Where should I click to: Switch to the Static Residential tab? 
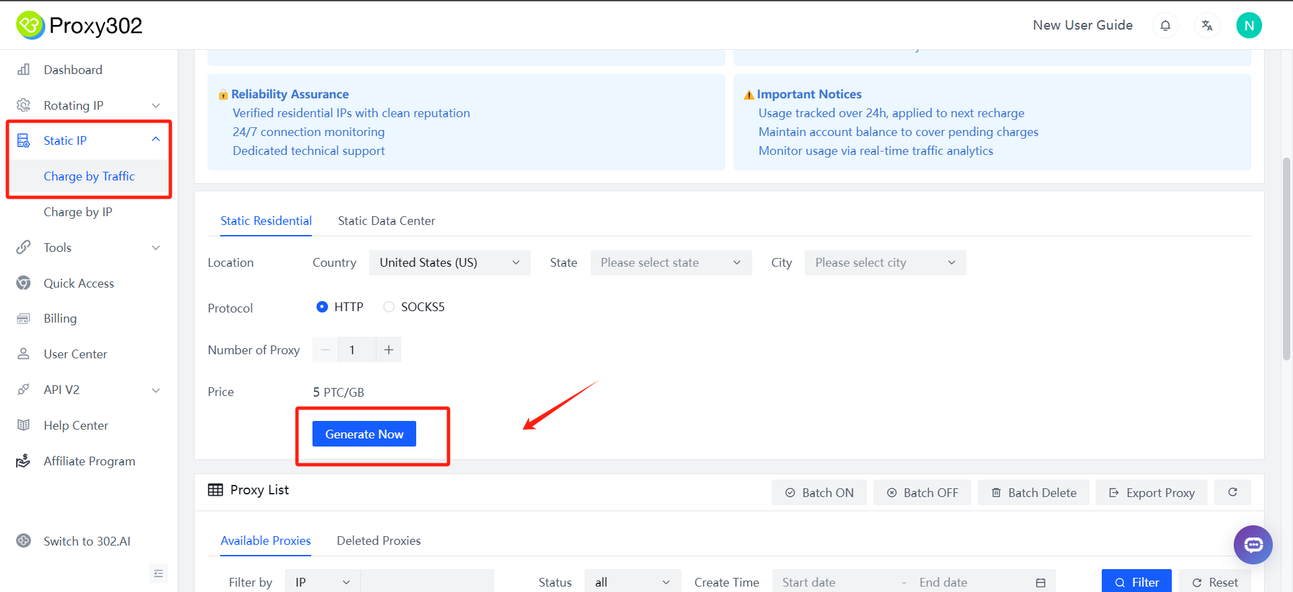coord(266,221)
